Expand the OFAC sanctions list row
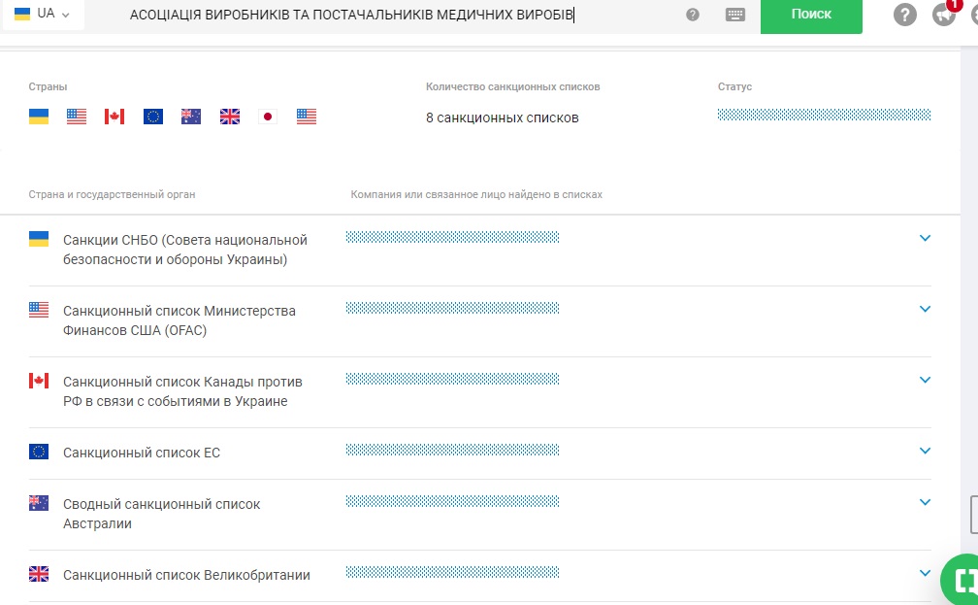978x605 pixels. 925,309
